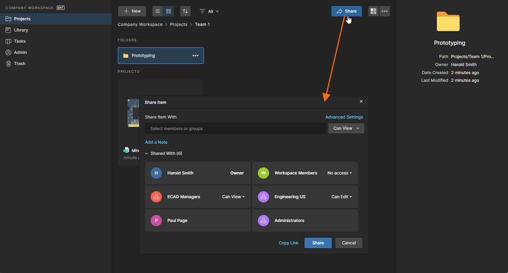Screen dimensions: 508x273
Task: Open the Library section in sidebar
Action: (56, 30)
